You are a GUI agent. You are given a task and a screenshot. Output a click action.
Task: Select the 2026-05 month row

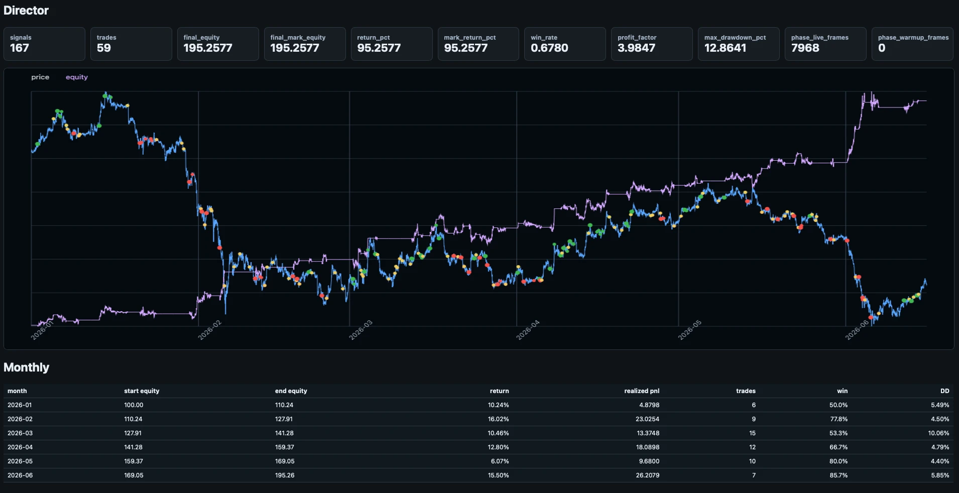click(x=478, y=461)
